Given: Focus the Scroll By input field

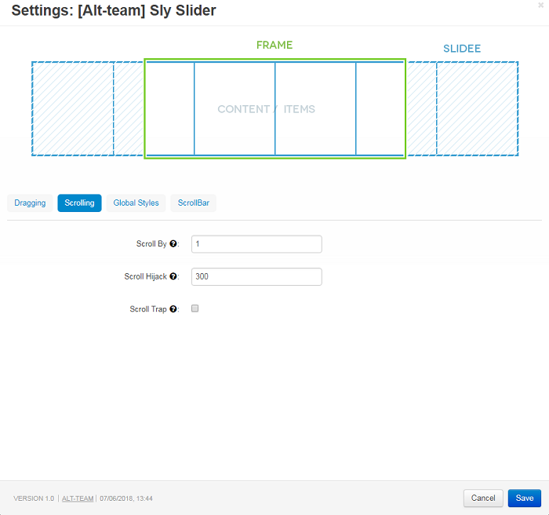Looking at the screenshot, I should click(256, 244).
